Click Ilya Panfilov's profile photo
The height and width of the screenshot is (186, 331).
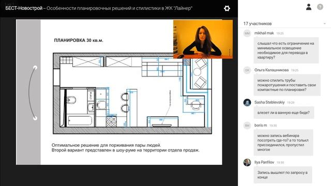pos(247,162)
